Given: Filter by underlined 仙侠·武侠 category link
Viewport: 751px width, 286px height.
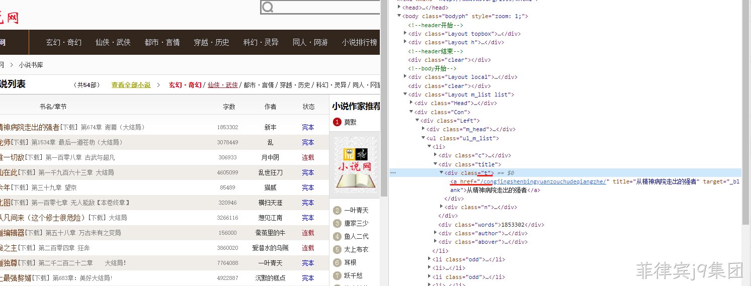Looking at the screenshot, I should 223,85.
